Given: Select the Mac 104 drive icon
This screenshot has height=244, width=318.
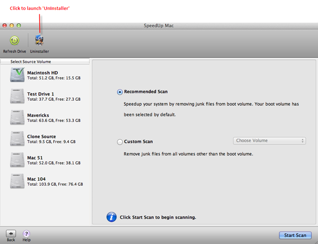Looking at the screenshot, I should 17,181.
